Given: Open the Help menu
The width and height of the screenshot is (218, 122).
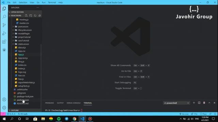Looking at the screenshot, I should 60,2.
